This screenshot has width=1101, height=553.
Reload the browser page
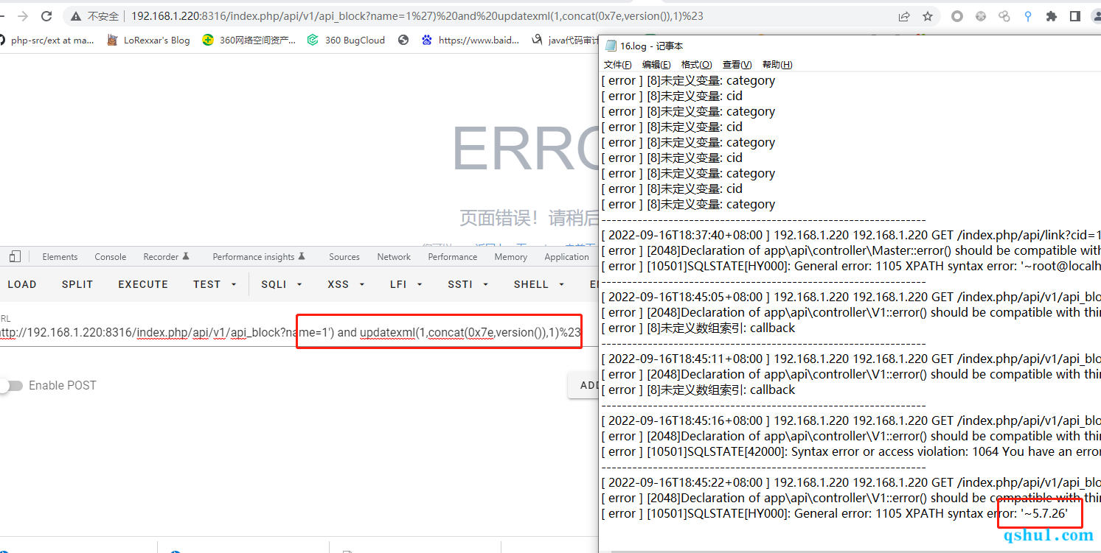[46, 16]
